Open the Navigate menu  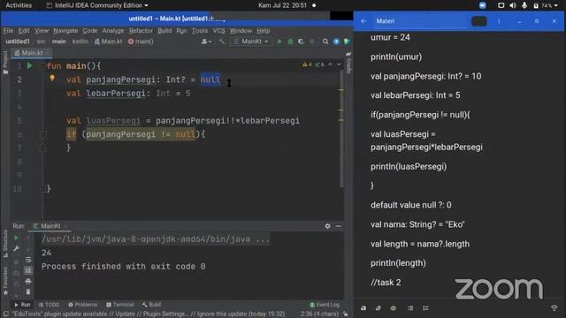65,31
